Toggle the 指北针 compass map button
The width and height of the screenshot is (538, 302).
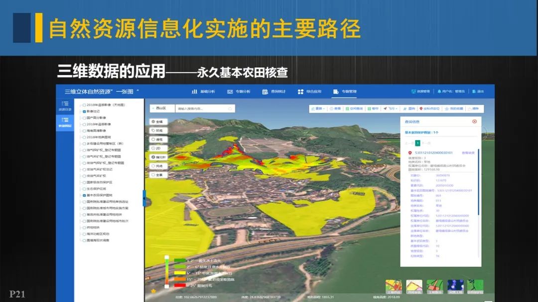158,157
